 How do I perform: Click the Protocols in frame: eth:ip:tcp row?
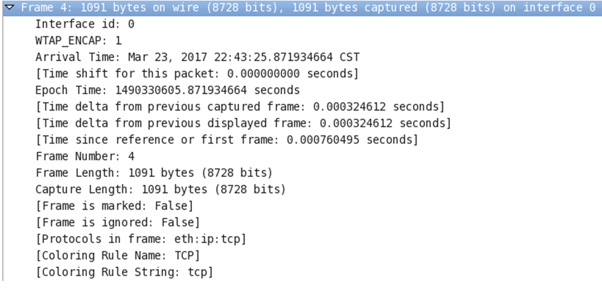point(141,239)
